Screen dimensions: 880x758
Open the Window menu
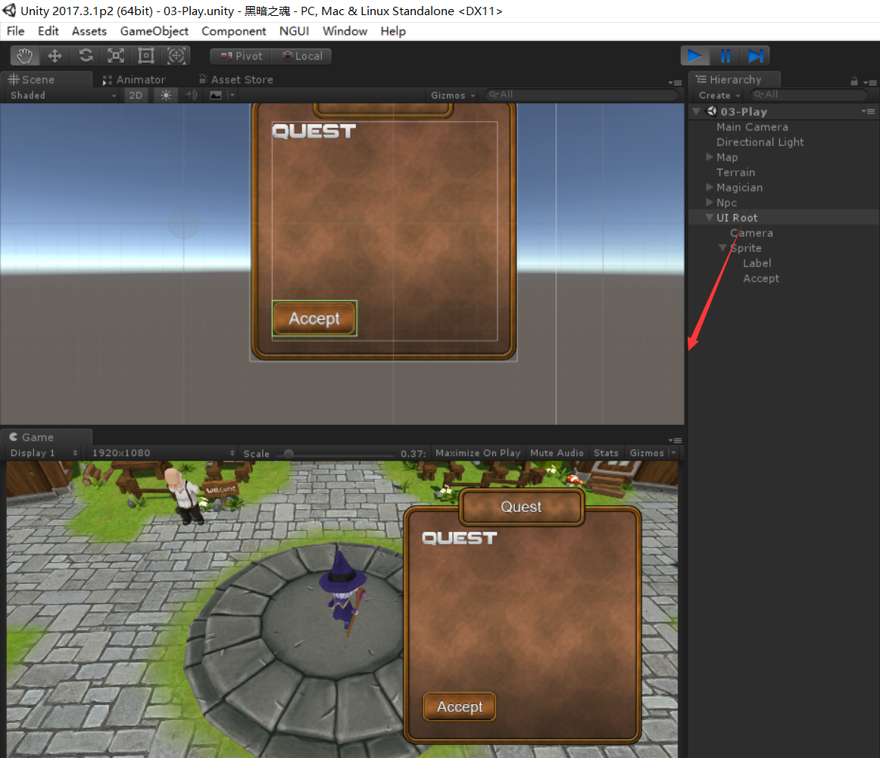click(345, 32)
